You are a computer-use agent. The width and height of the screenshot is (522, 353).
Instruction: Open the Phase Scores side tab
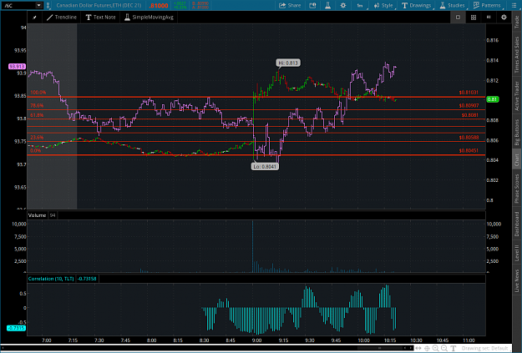tap(517, 189)
